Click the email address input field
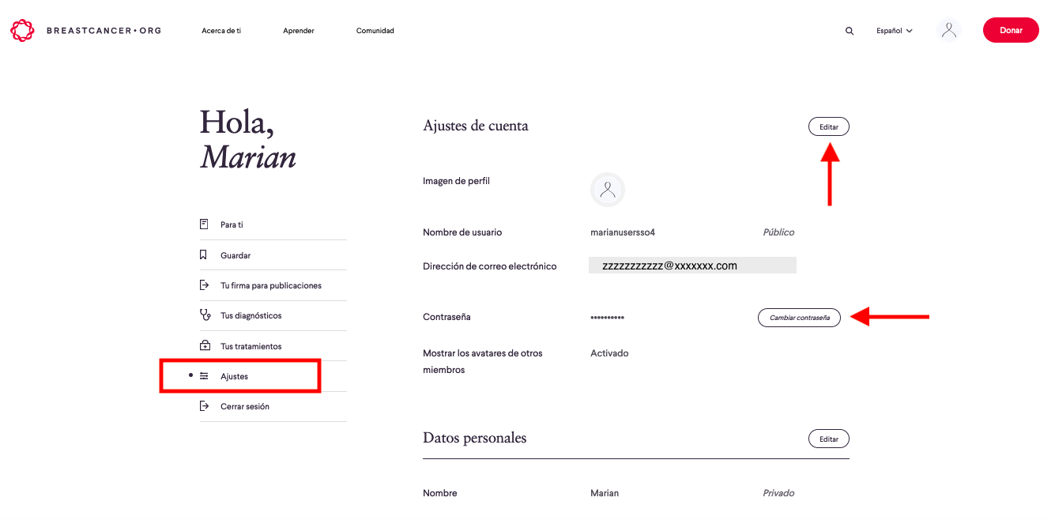Screen dimensions: 1055x520 coord(692,265)
